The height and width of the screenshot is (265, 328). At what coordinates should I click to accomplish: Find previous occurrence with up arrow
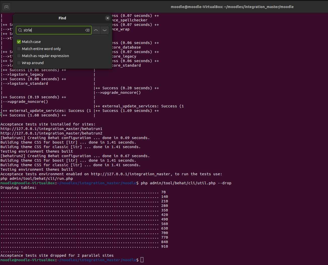96,30
